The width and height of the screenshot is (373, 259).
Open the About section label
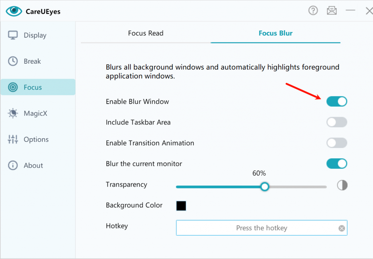pos(33,166)
